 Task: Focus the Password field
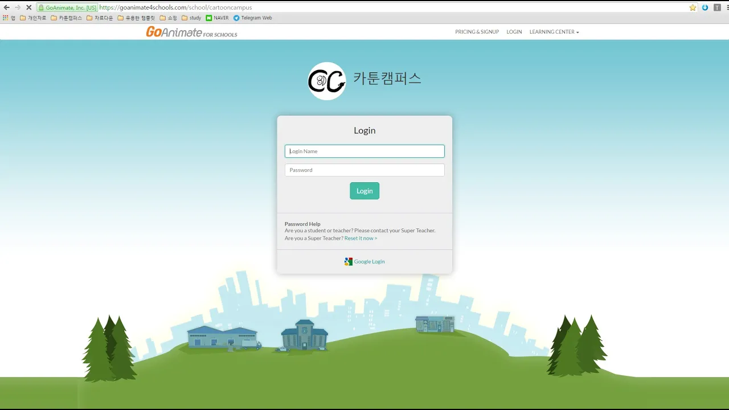click(x=364, y=170)
